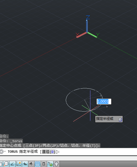Choose the 直径(D) diameter option
137x167 pixels.
tap(49, 152)
